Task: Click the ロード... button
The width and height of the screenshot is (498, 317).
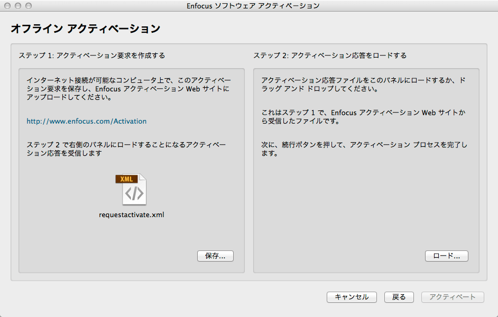Action: tap(447, 256)
